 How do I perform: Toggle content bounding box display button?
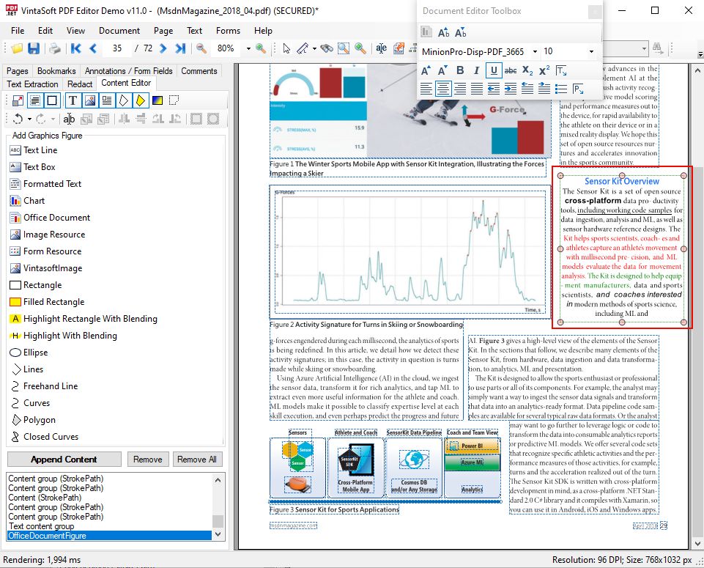(x=52, y=100)
